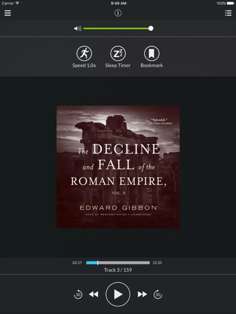Open the track list icon
Viewport: 236px width, 314px height.
pos(228,13)
